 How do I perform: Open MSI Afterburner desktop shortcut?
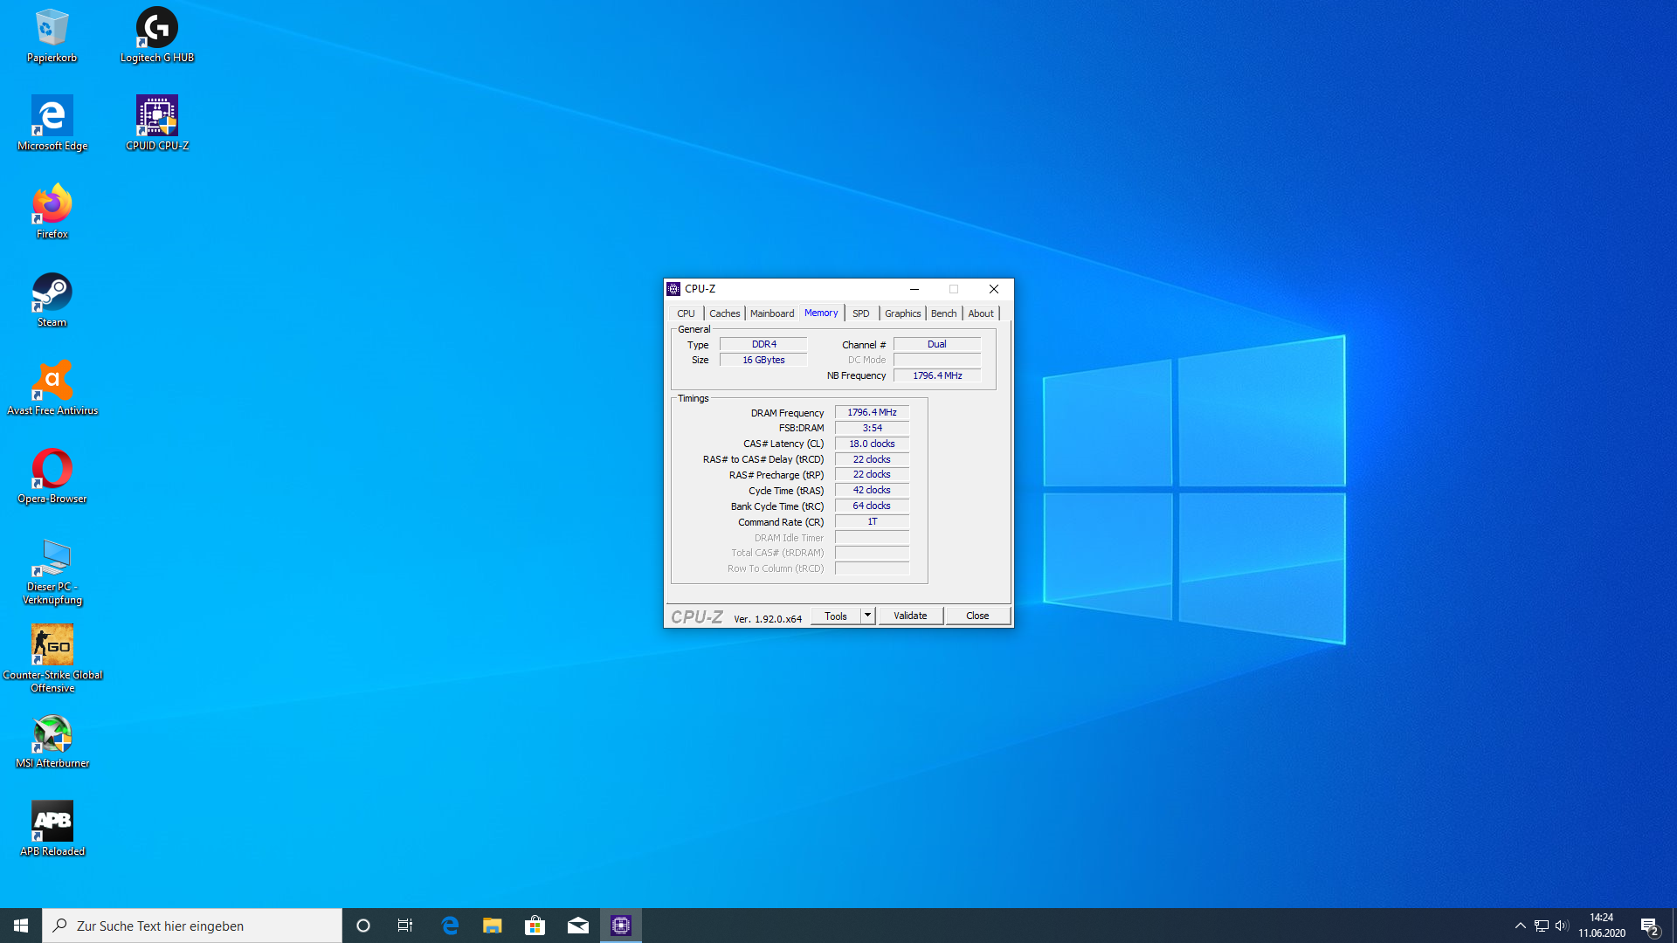(52, 734)
